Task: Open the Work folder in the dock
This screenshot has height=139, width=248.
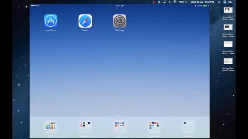Action: [x=51, y=127]
